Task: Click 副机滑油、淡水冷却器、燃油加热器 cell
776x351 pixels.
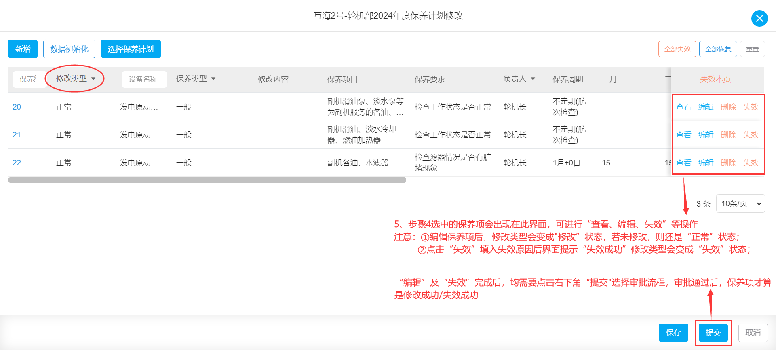Action: pyautogui.click(x=362, y=135)
